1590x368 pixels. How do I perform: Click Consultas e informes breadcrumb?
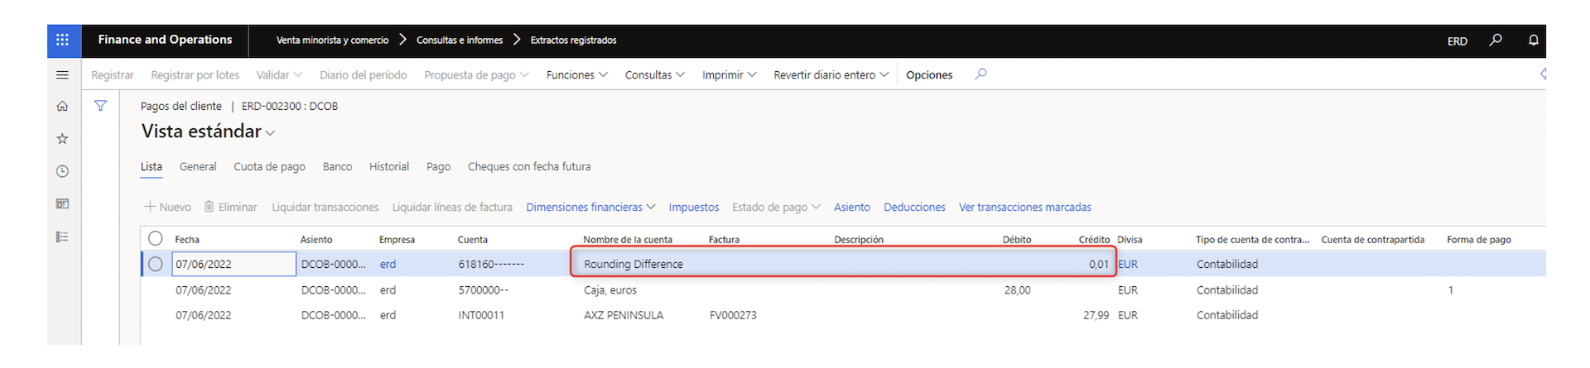tap(460, 40)
